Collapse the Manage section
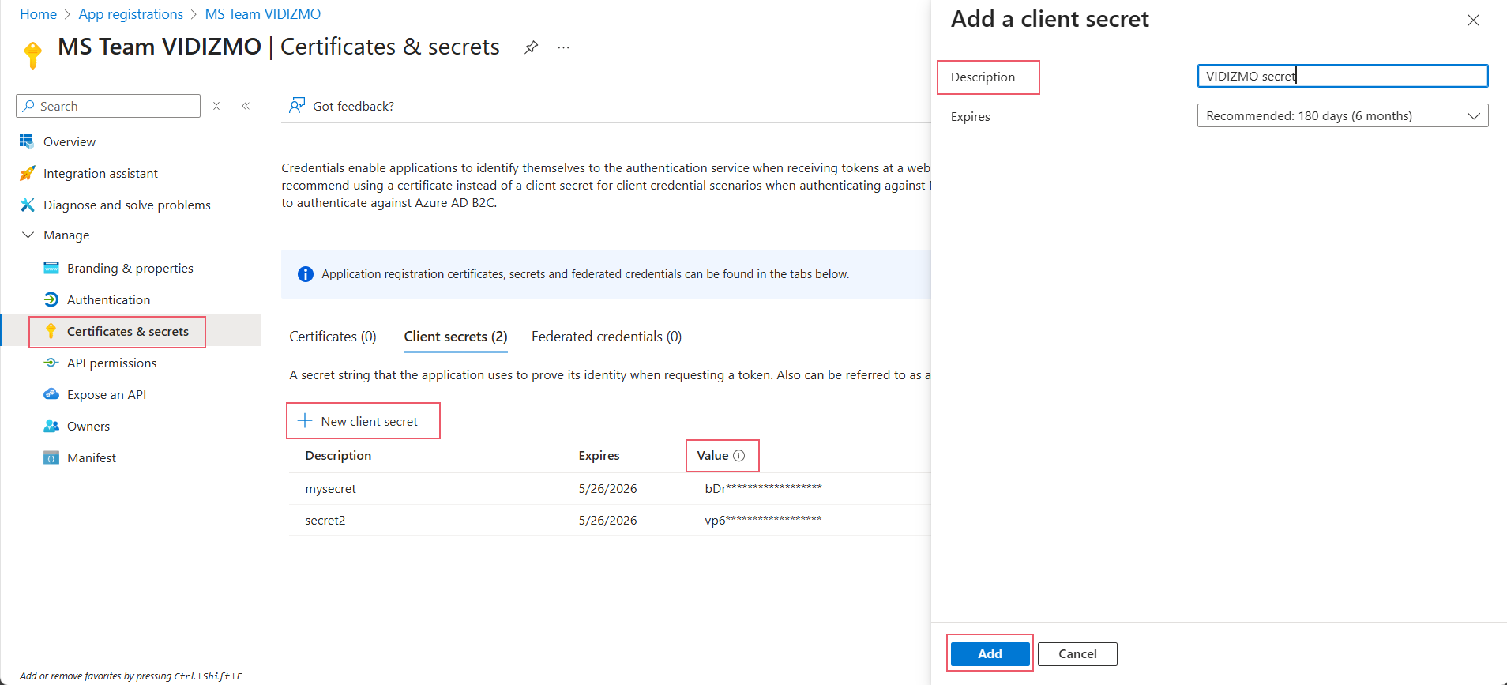The width and height of the screenshot is (1507, 685). pos(28,235)
